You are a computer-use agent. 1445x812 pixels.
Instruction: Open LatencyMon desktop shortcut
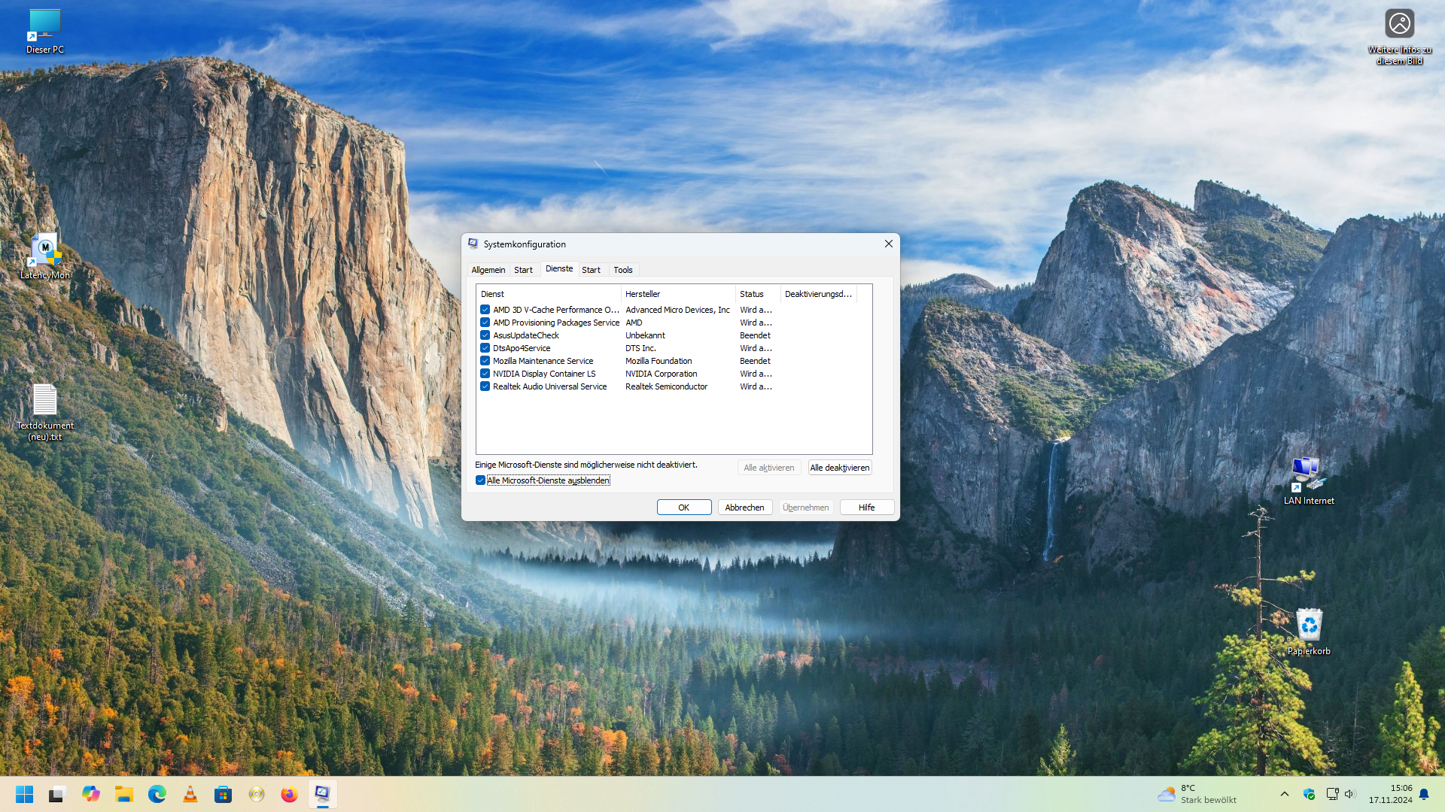pyautogui.click(x=44, y=252)
